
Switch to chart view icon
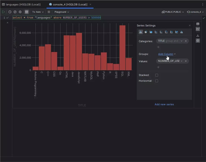[198, 29]
